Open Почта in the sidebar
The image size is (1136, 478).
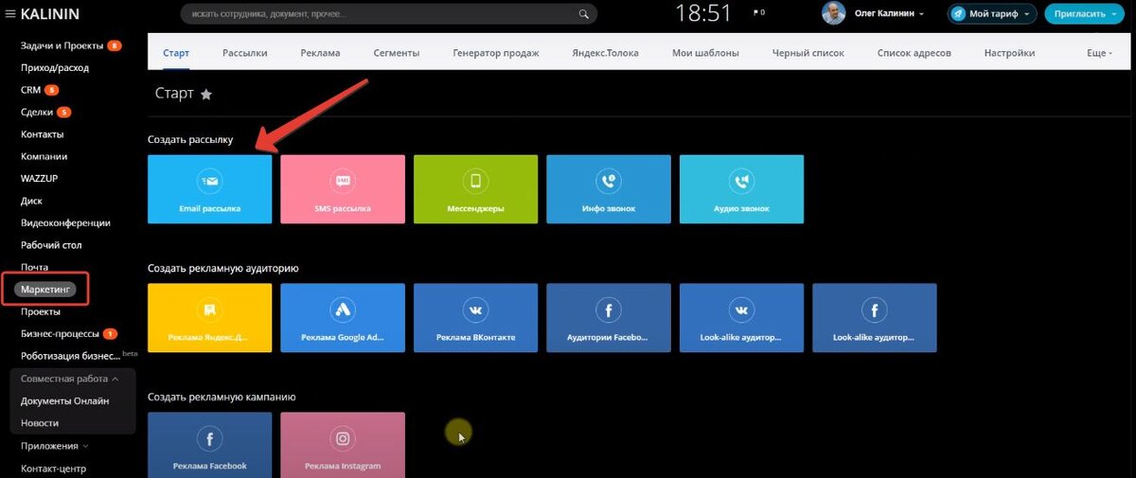pos(34,268)
